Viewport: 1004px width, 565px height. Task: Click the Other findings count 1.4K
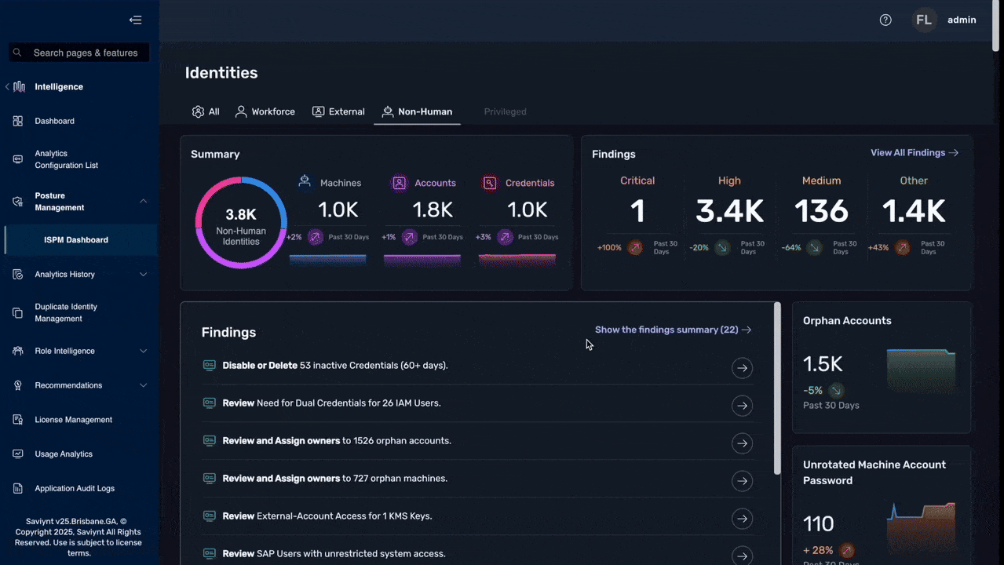click(x=914, y=211)
